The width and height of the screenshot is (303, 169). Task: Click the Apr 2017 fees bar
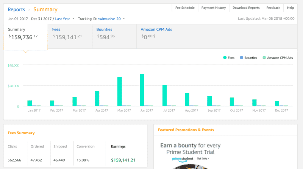[97, 98]
